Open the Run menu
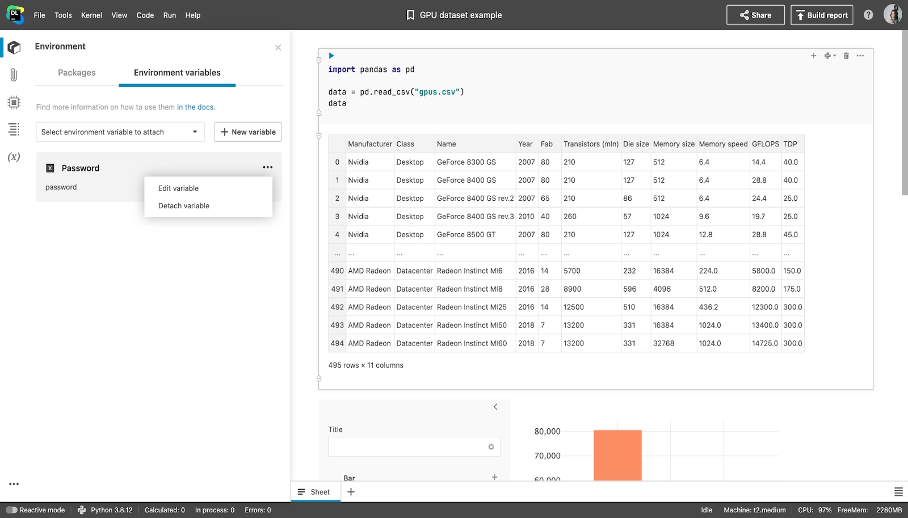 (x=170, y=15)
